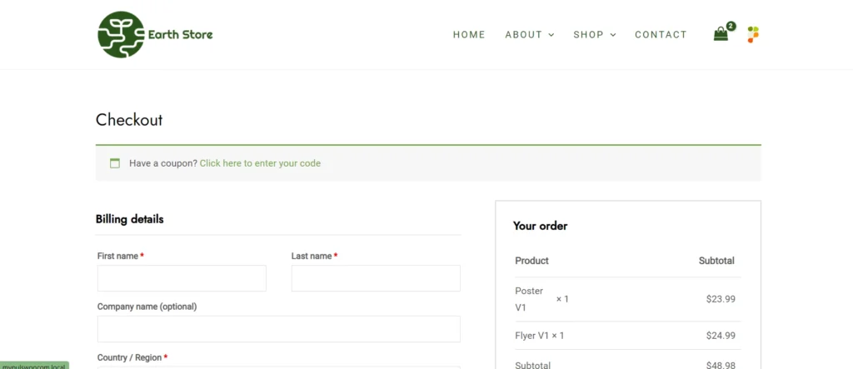Select the ABOUT menu item
The image size is (853, 369).
(x=523, y=34)
